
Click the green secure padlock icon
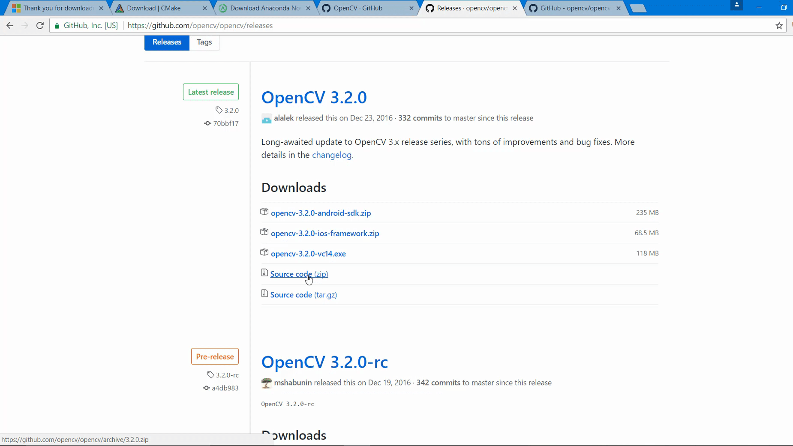[x=57, y=26]
